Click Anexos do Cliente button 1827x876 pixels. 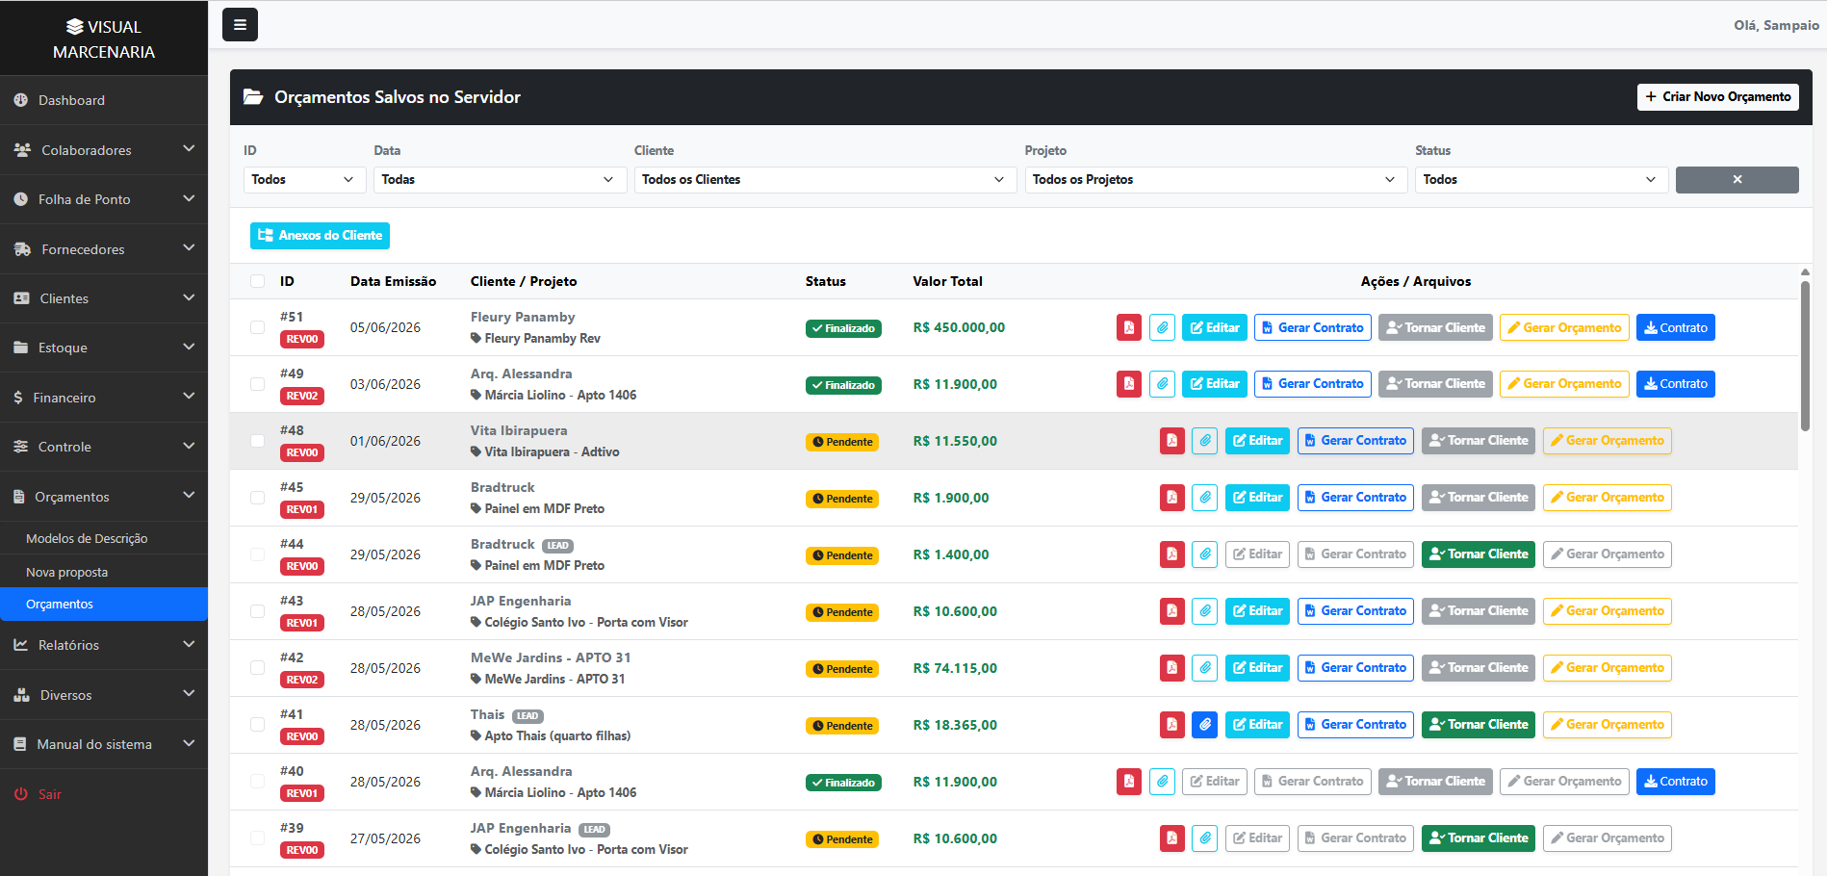[x=320, y=236]
